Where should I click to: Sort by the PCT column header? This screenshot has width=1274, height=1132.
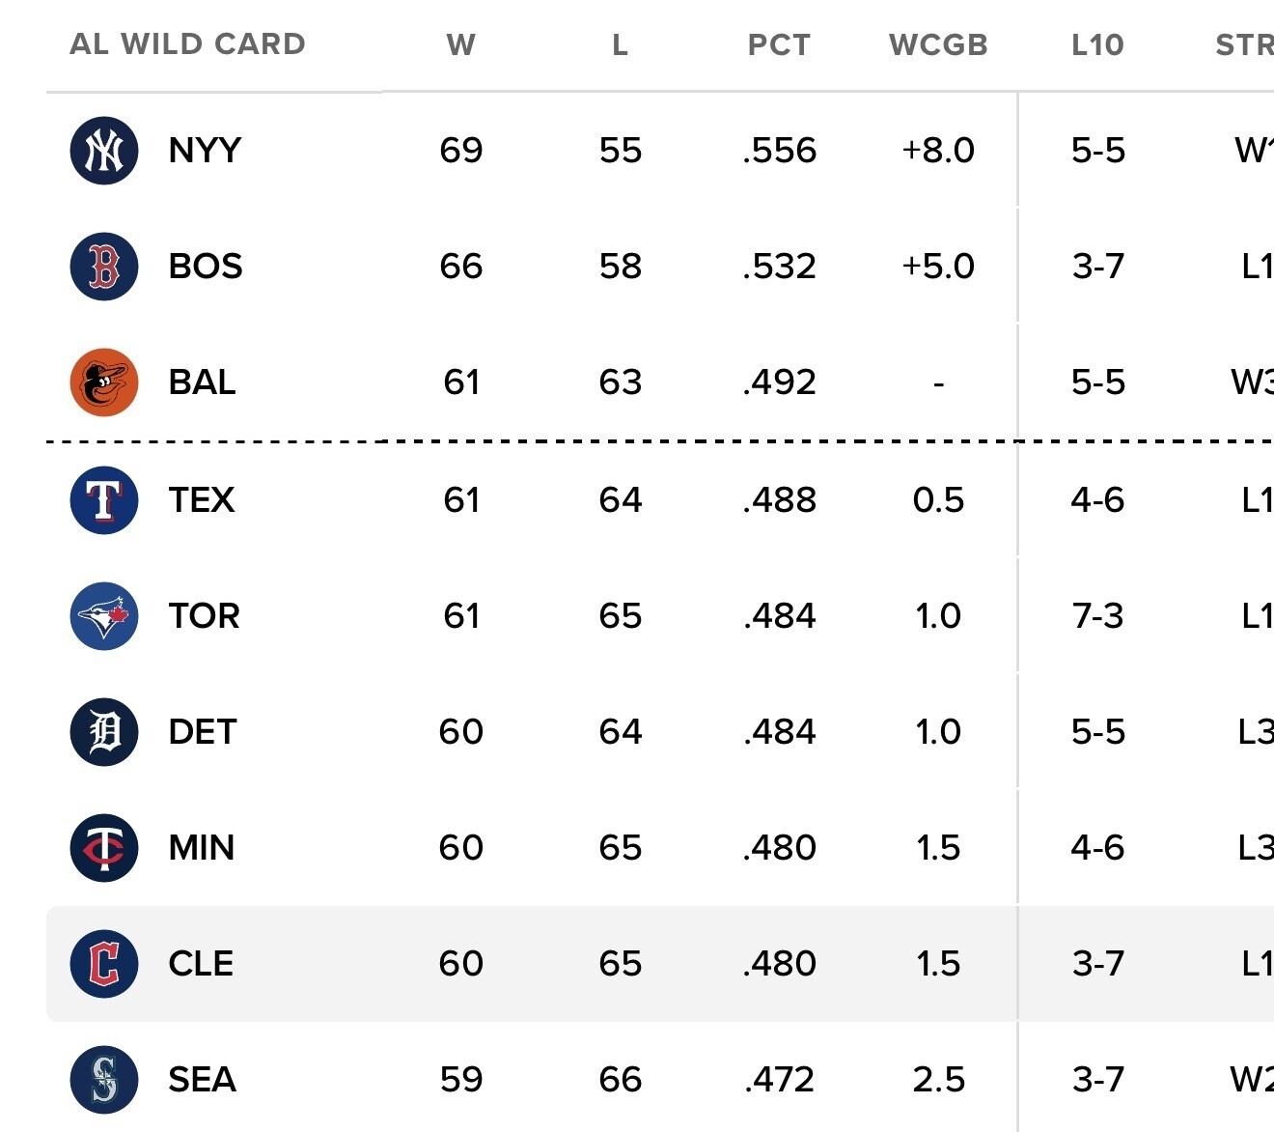(779, 44)
